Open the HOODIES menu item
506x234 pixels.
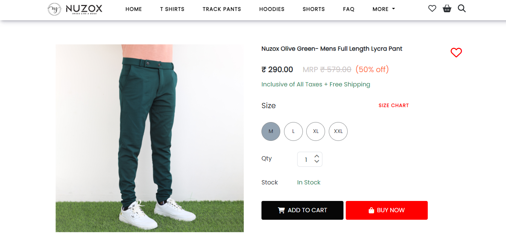click(x=272, y=9)
